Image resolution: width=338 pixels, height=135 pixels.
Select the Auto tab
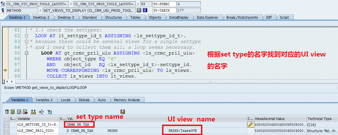click(x=102, y=100)
